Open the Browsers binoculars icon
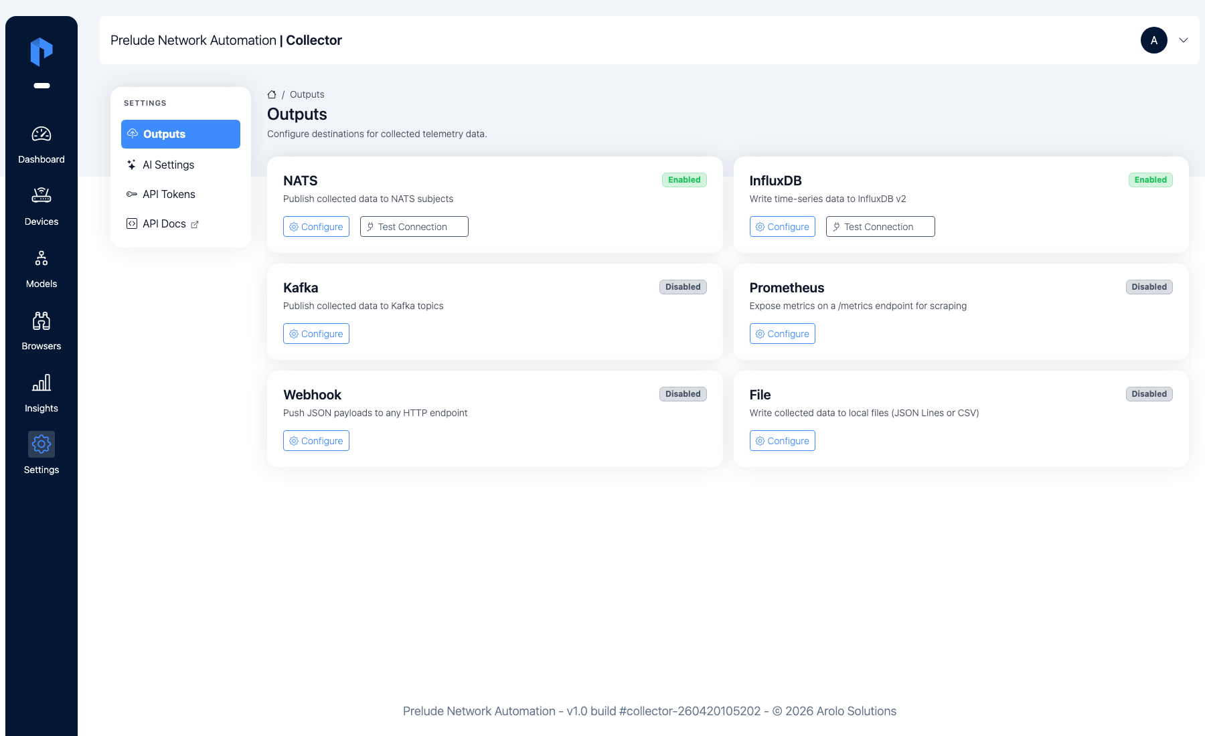 42,320
